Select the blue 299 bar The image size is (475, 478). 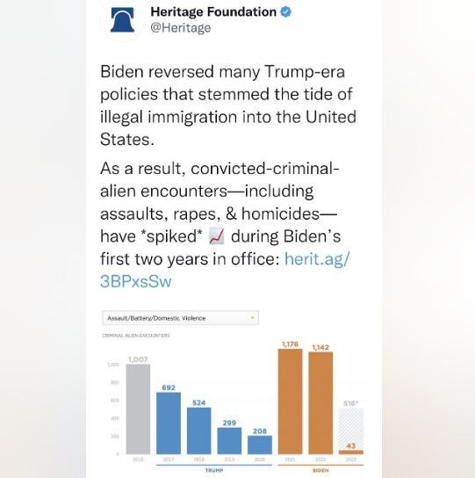(x=229, y=441)
